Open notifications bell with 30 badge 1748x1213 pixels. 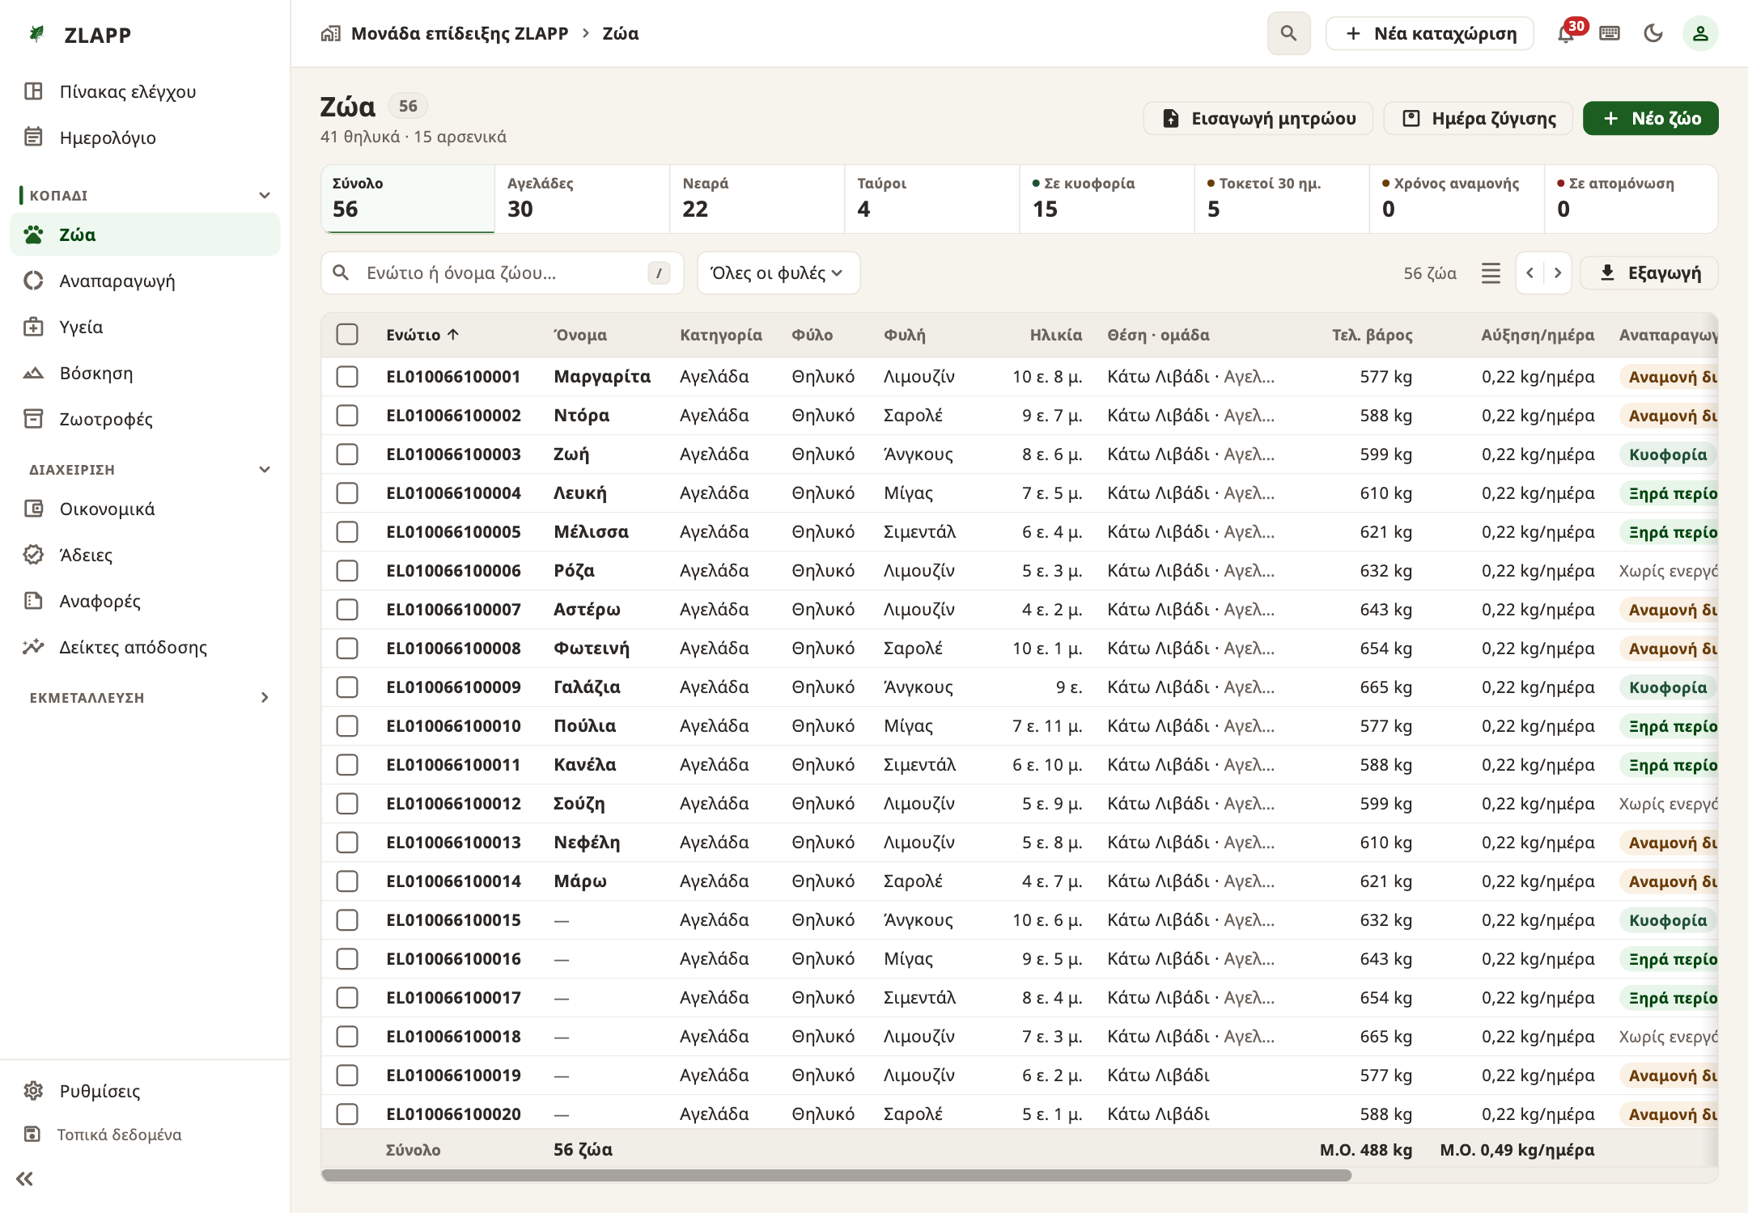coord(1567,33)
